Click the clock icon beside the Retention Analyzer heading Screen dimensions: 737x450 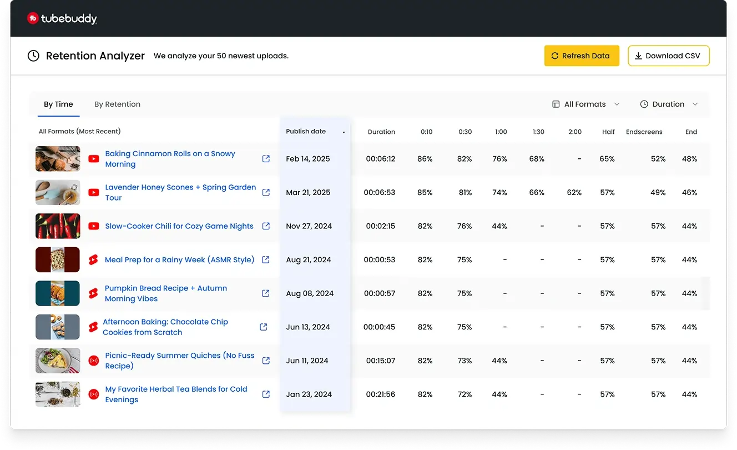tap(33, 56)
